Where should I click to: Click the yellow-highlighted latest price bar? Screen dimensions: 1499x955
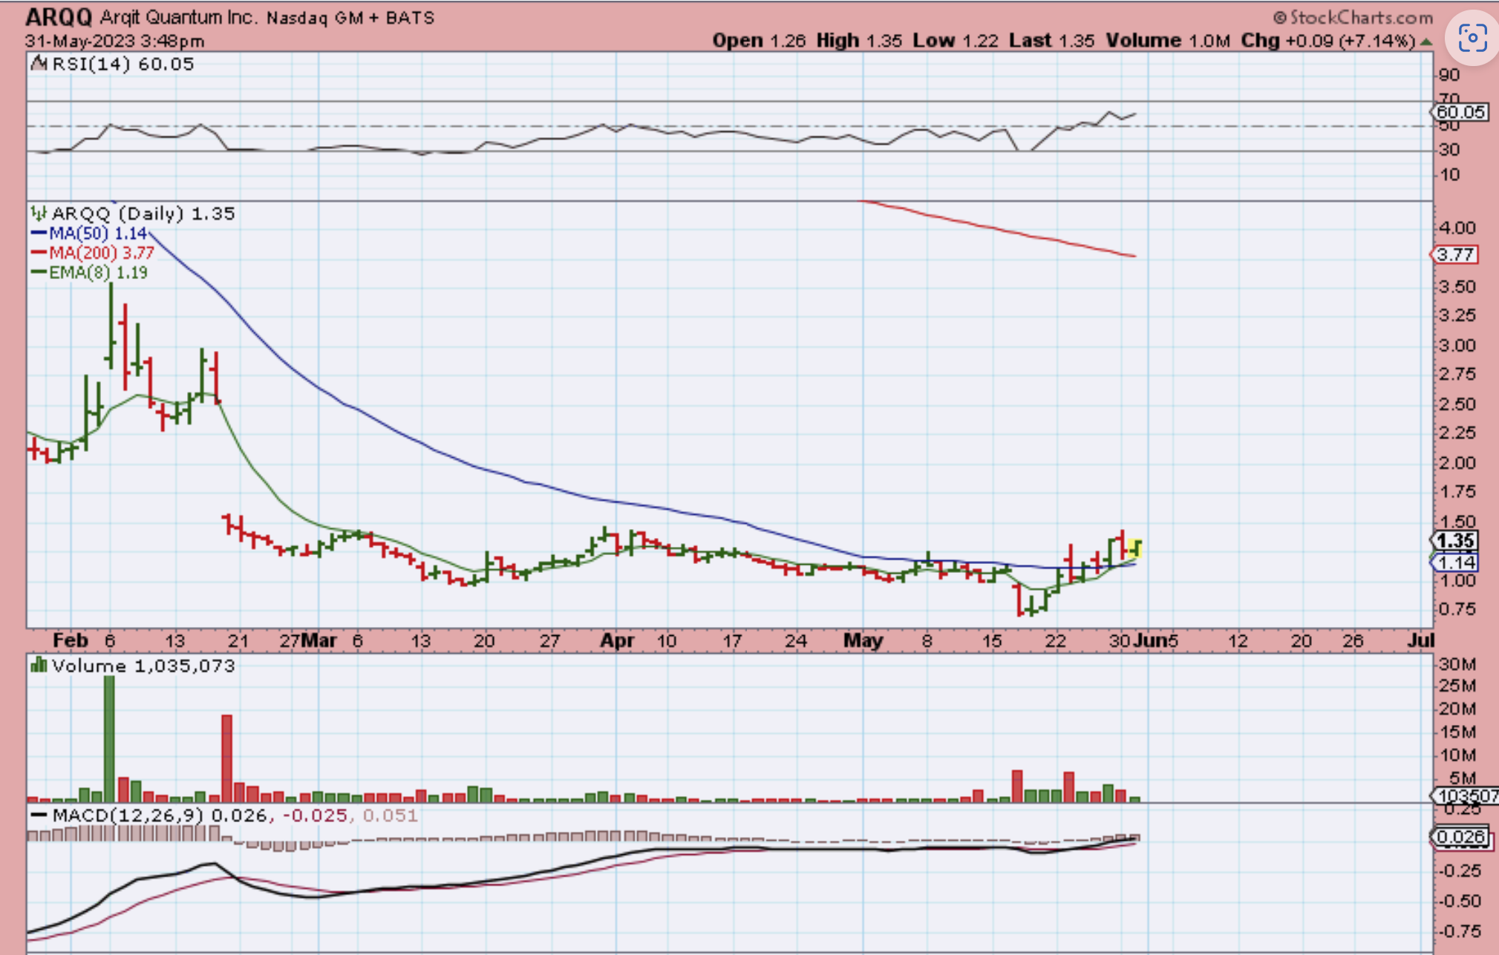click(x=1135, y=549)
